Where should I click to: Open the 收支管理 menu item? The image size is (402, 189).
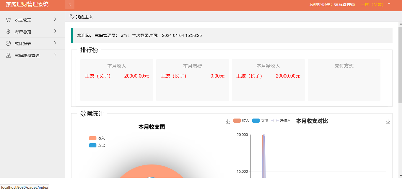click(32, 20)
